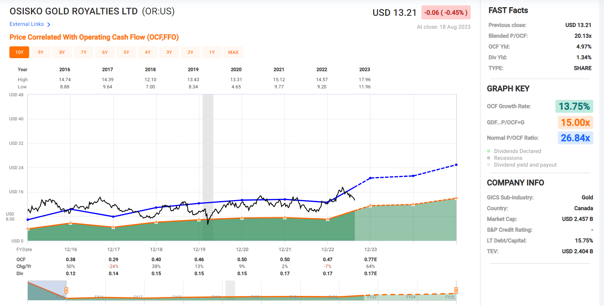The width and height of the screenshot is (604, 306).
Task: Select the 9Y time range tab
Action: tap(41, 52)
